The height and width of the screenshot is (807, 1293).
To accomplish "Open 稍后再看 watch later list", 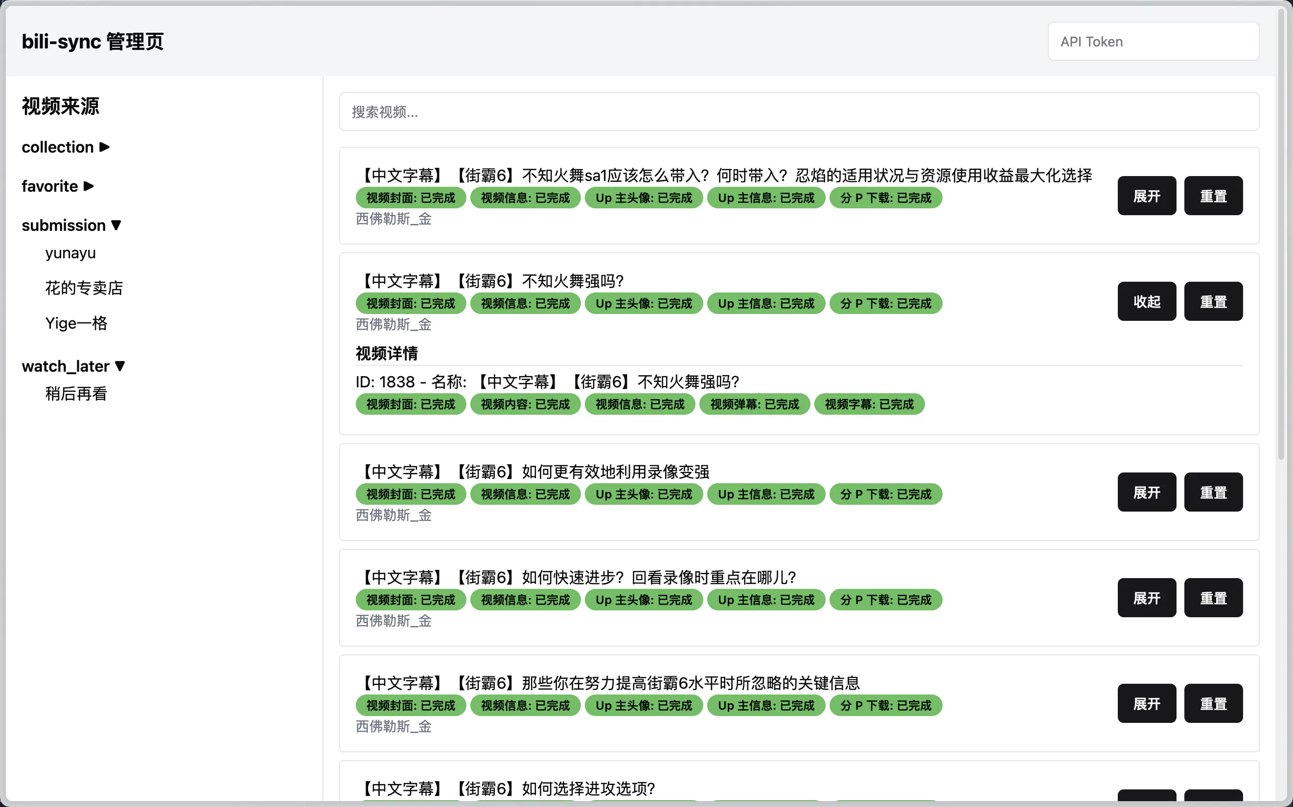I will (76, 394).
